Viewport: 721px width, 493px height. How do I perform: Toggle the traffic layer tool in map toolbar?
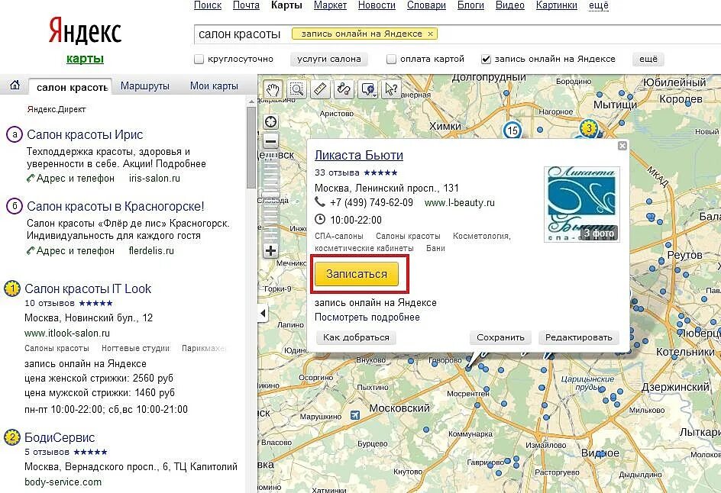[344, 89]
